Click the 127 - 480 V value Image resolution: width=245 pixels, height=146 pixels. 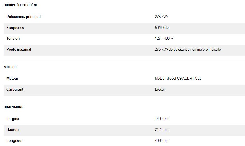[x=164, y=39]
